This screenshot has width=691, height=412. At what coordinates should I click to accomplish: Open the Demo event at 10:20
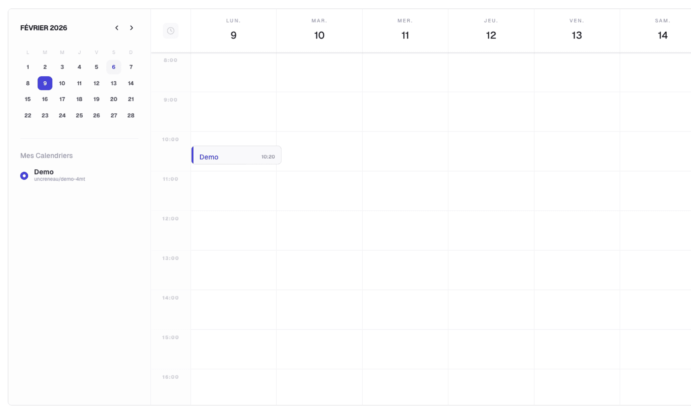[236, 156]
